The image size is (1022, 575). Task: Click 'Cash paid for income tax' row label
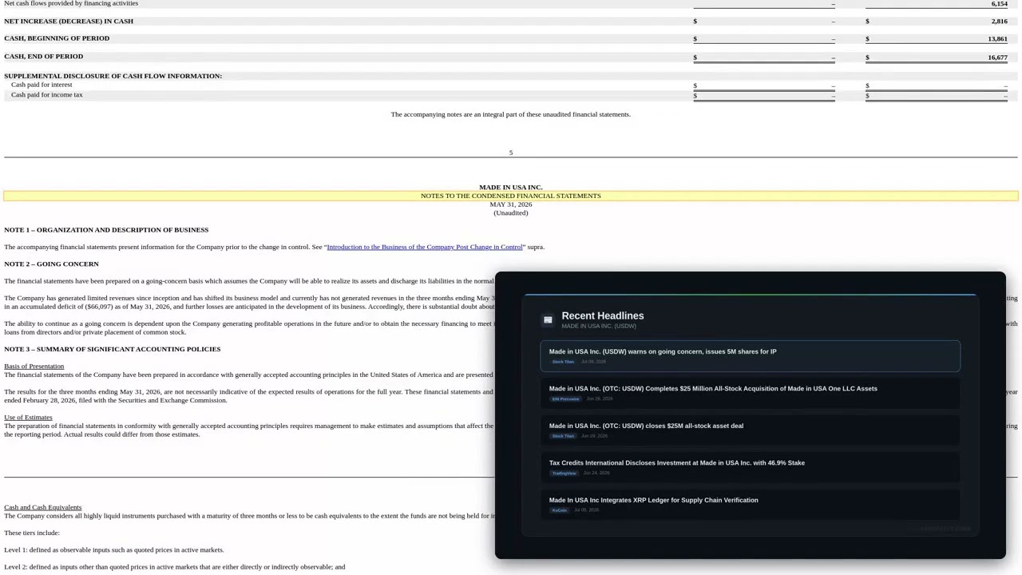tap(46, 95)
